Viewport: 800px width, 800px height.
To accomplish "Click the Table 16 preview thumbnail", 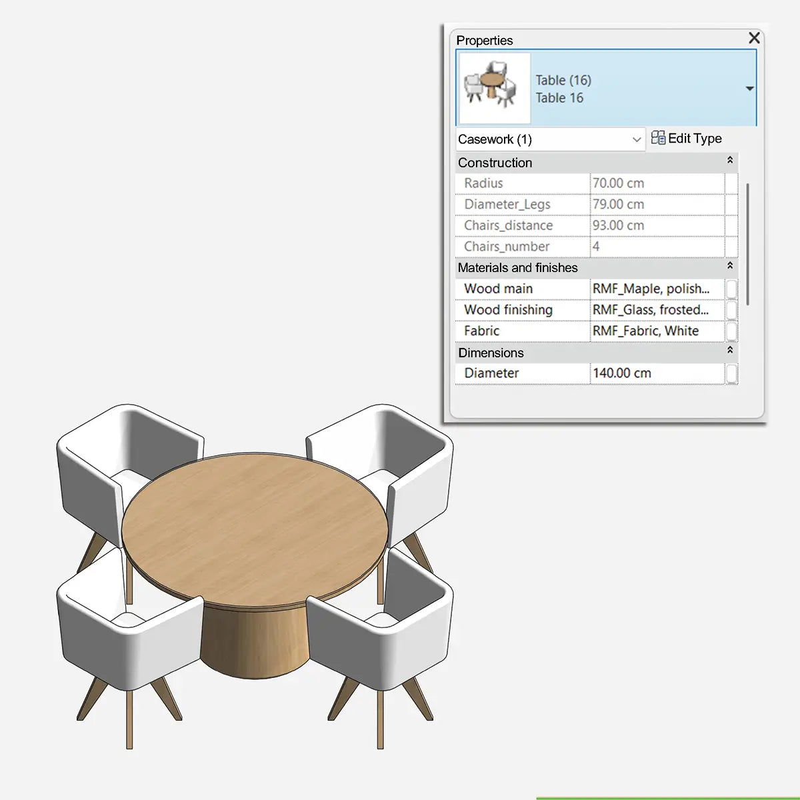I will coord(493,87).
